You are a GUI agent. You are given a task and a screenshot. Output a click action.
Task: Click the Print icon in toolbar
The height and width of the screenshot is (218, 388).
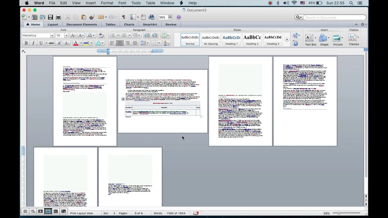(59, 17)
